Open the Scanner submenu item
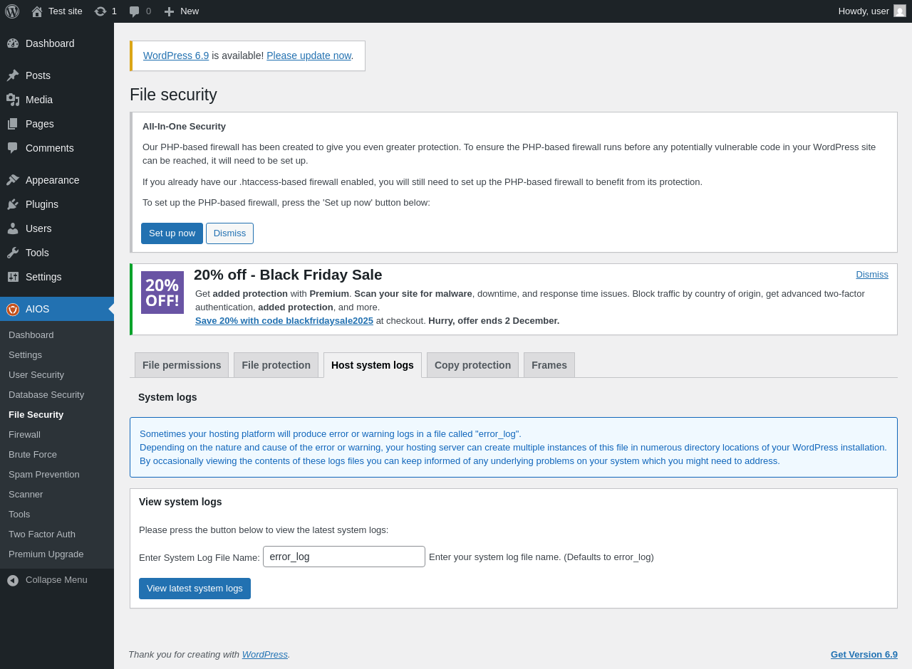The width and height of the screenshot is (912, 669). coord(26,494)
